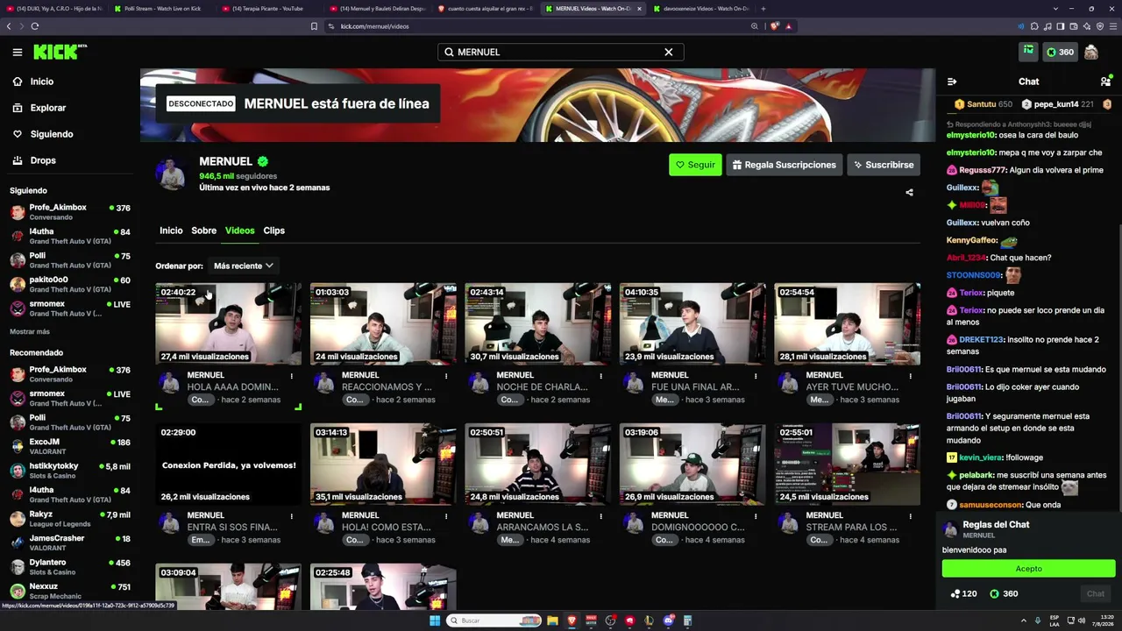Click the MERNUEL channel avatar
Screen dimensions: 1122x631
tap(172, 174)
